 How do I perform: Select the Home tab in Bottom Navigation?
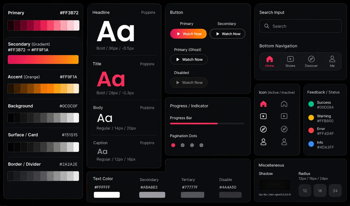point(269,61)
